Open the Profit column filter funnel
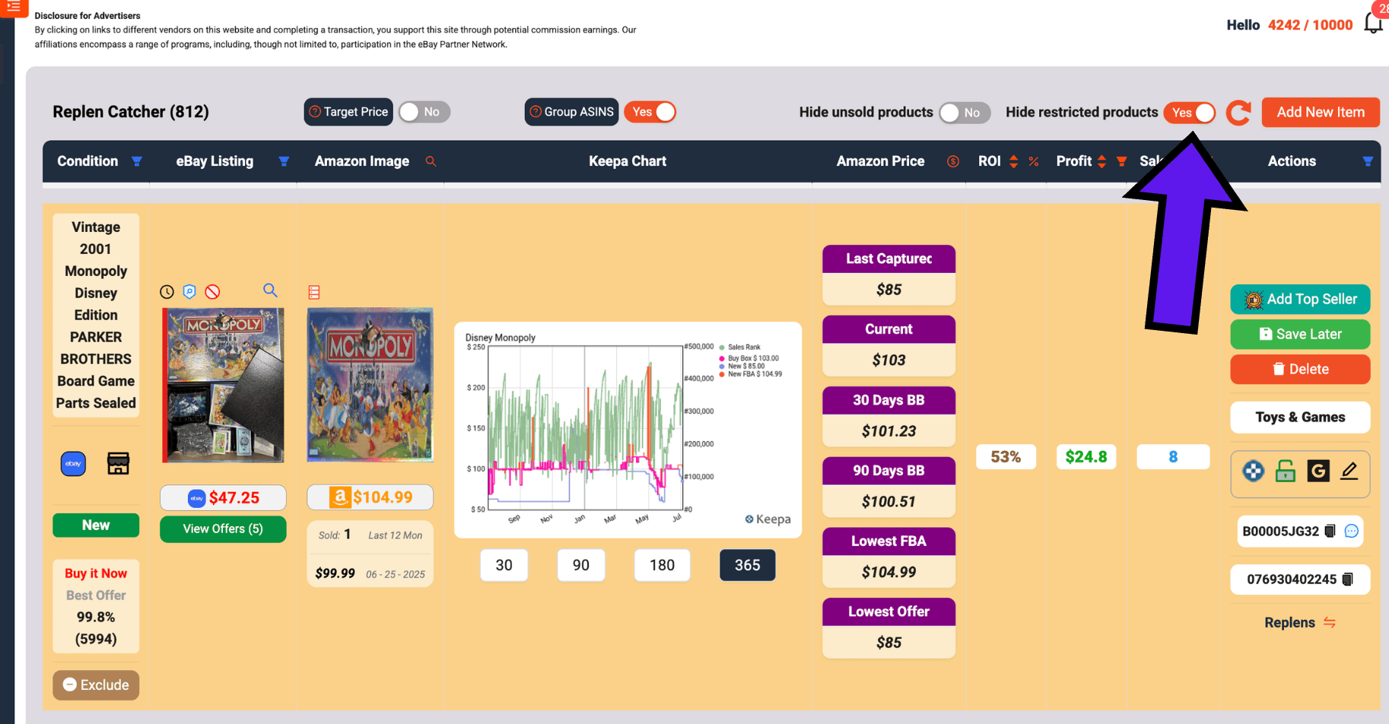 1121,161
